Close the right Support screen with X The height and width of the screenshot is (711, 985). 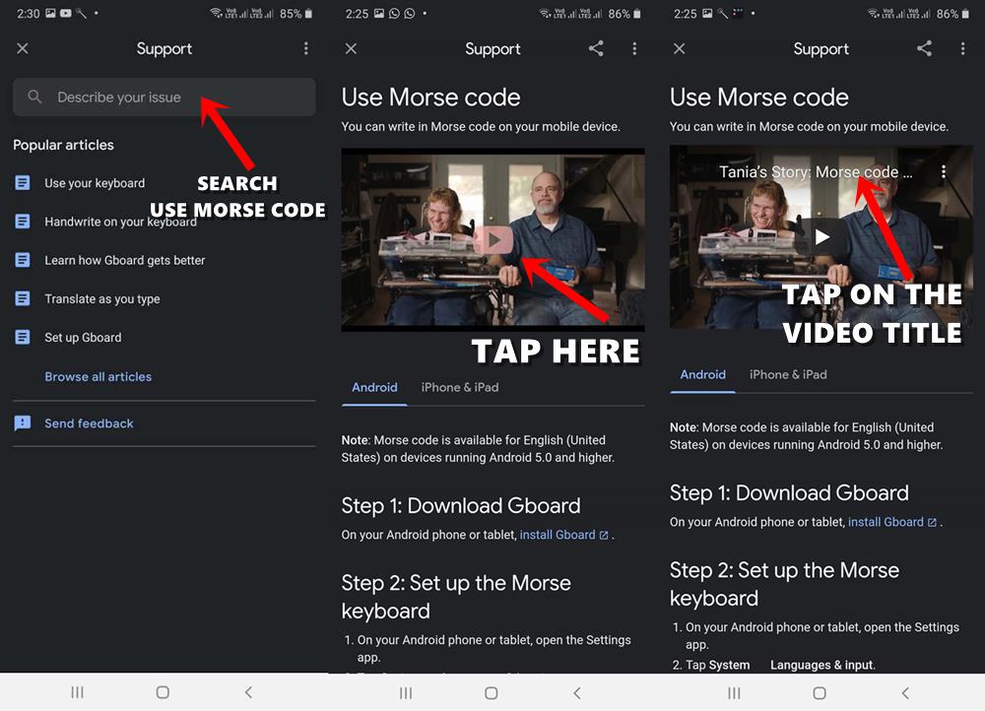click(679, 48)
